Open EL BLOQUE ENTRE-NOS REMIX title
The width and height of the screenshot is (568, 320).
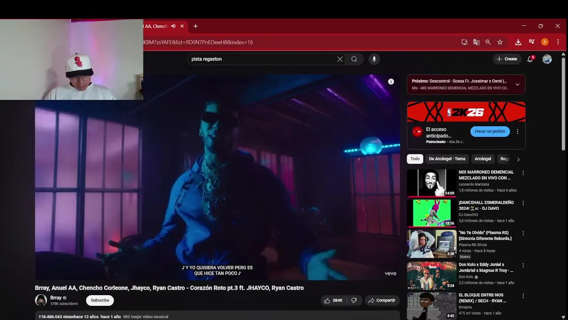click(483, 298)
